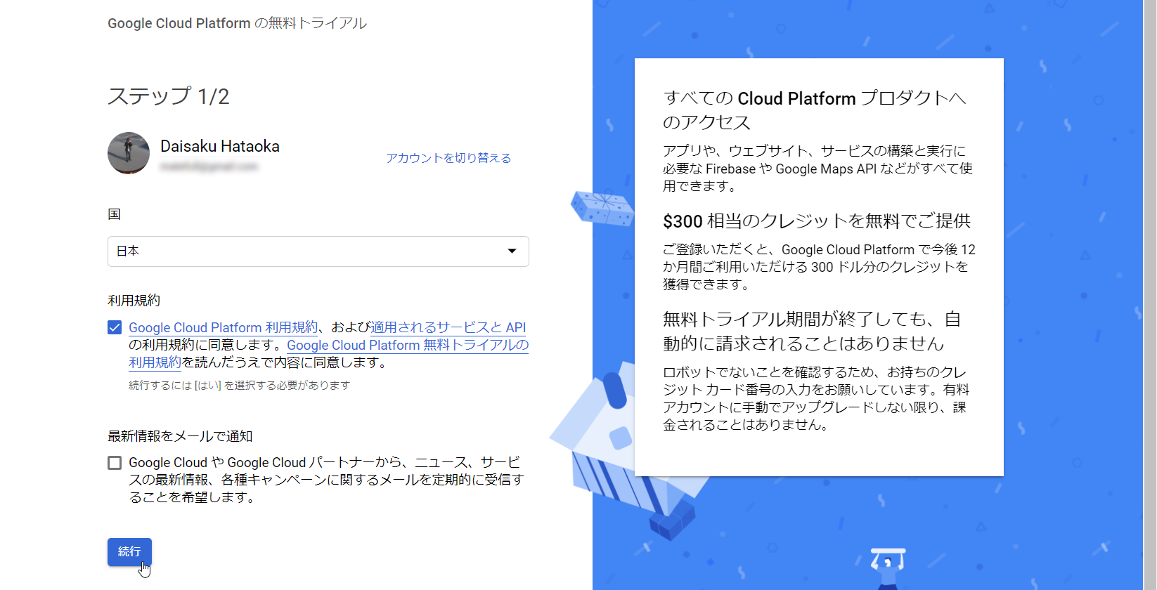Enable the 最新情報をメールで通知 checkbox
Viewport: 1157px width, 590px height.
tap(115, 463)
